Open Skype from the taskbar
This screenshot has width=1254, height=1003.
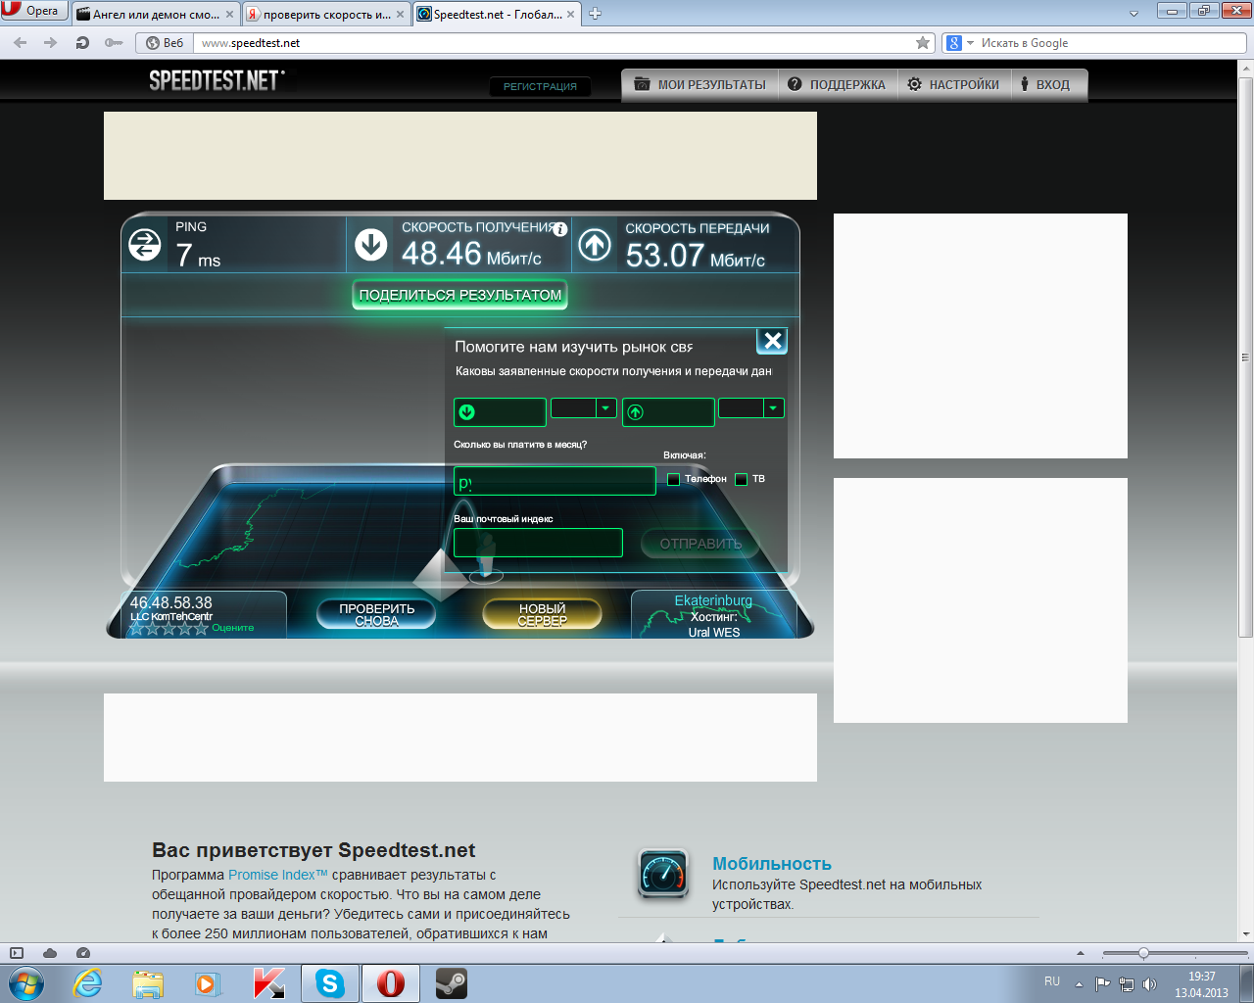click(330, 983)
